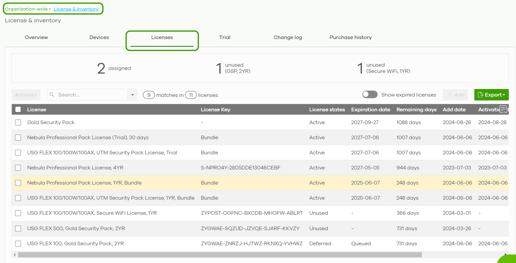Select the USG FLEX 100 Gold Security Pack checkbox
Viewport: 516px width, 263px height.
(x=18, y=244)
